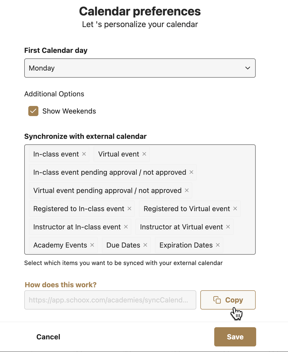288x352 pixels.
Task: Open the First Calendar day dropdown
Action: (x=140, y=68)
